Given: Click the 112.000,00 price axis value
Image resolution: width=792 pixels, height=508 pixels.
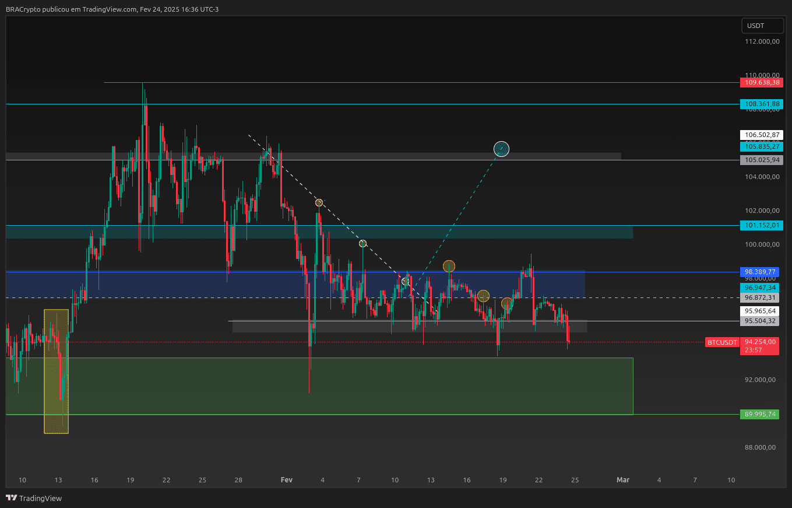Looking at the screenshot, I should coord(762,41).
